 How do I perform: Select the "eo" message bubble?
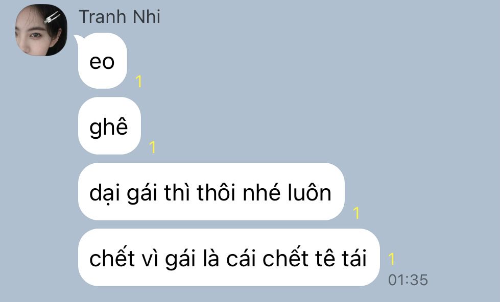click(102, 61)
